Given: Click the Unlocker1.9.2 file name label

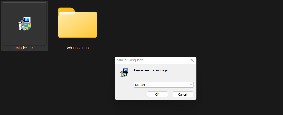Looking at the screenshot, I should click(x=25, y=48).
